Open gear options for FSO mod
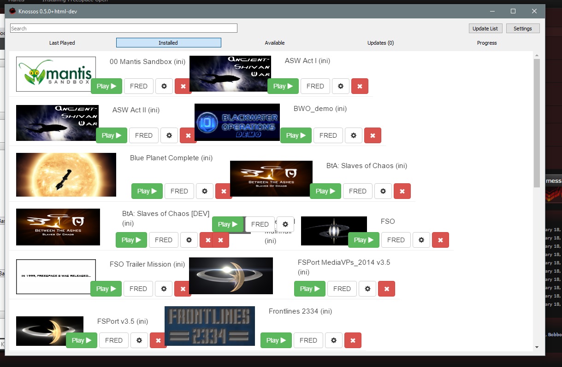Screen dimensions: 562x367 tap(421, 240)
